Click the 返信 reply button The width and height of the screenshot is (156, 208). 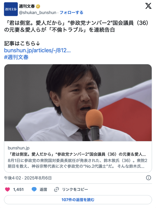43,189
